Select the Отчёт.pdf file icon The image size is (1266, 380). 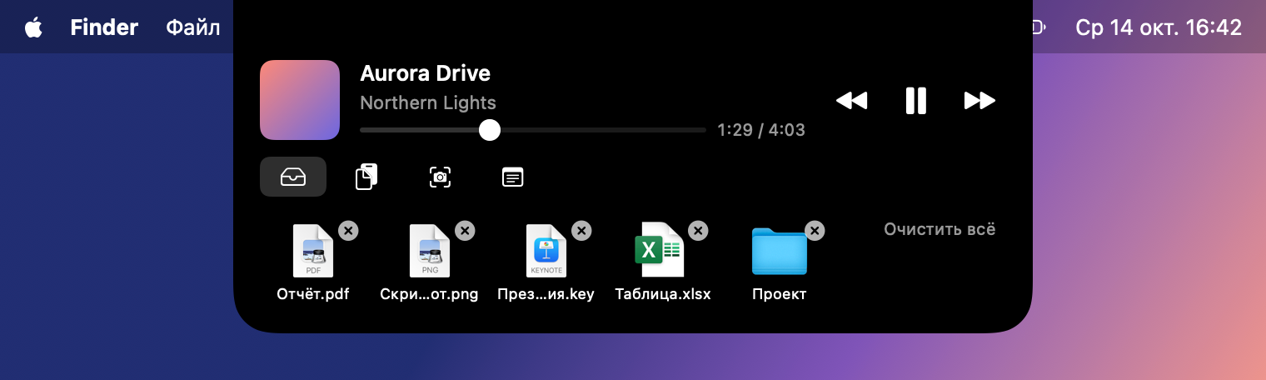[313, 251]
